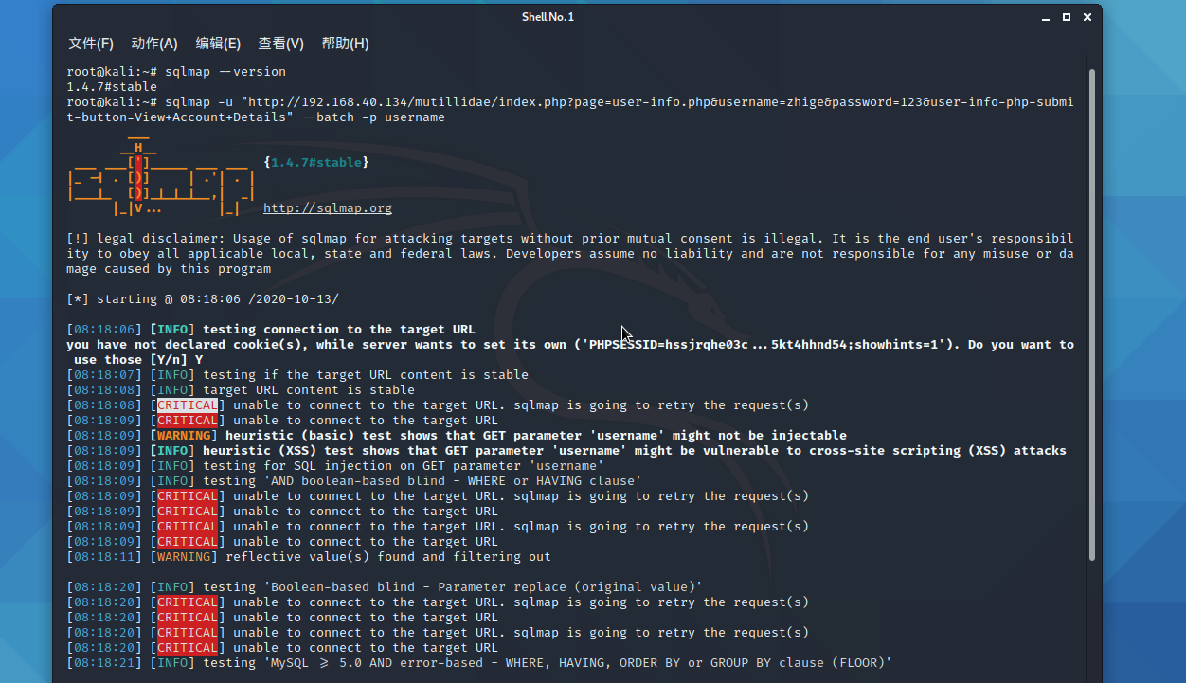The height and width of the screenshot is (683, 1186).
Task: Open the 查看(V) menu
Action: pyautogui.click(x=281, y=44)
